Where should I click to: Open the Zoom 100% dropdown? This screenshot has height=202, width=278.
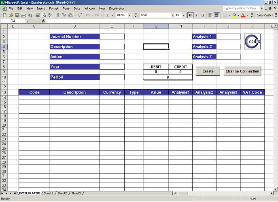click(x=129, y=15)
